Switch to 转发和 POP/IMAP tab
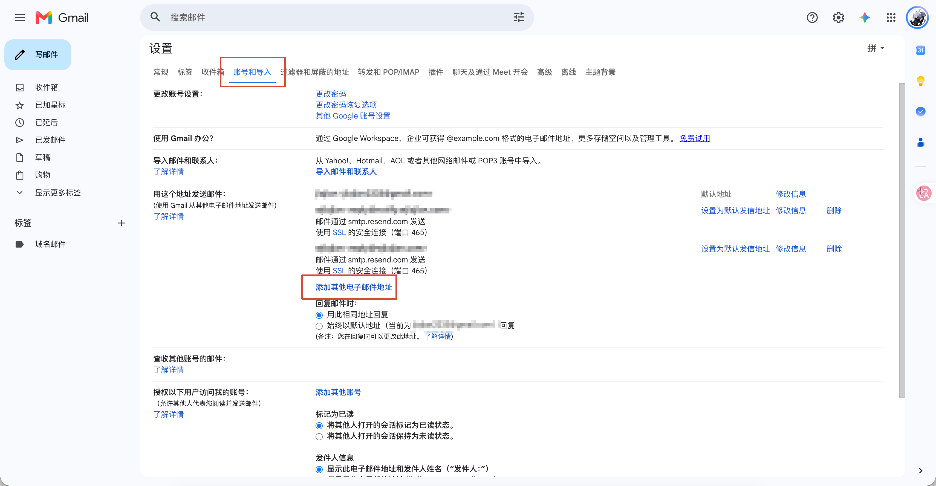Image resolution: width=936 pixels, height=486 pixels. (x=388, y=72)
